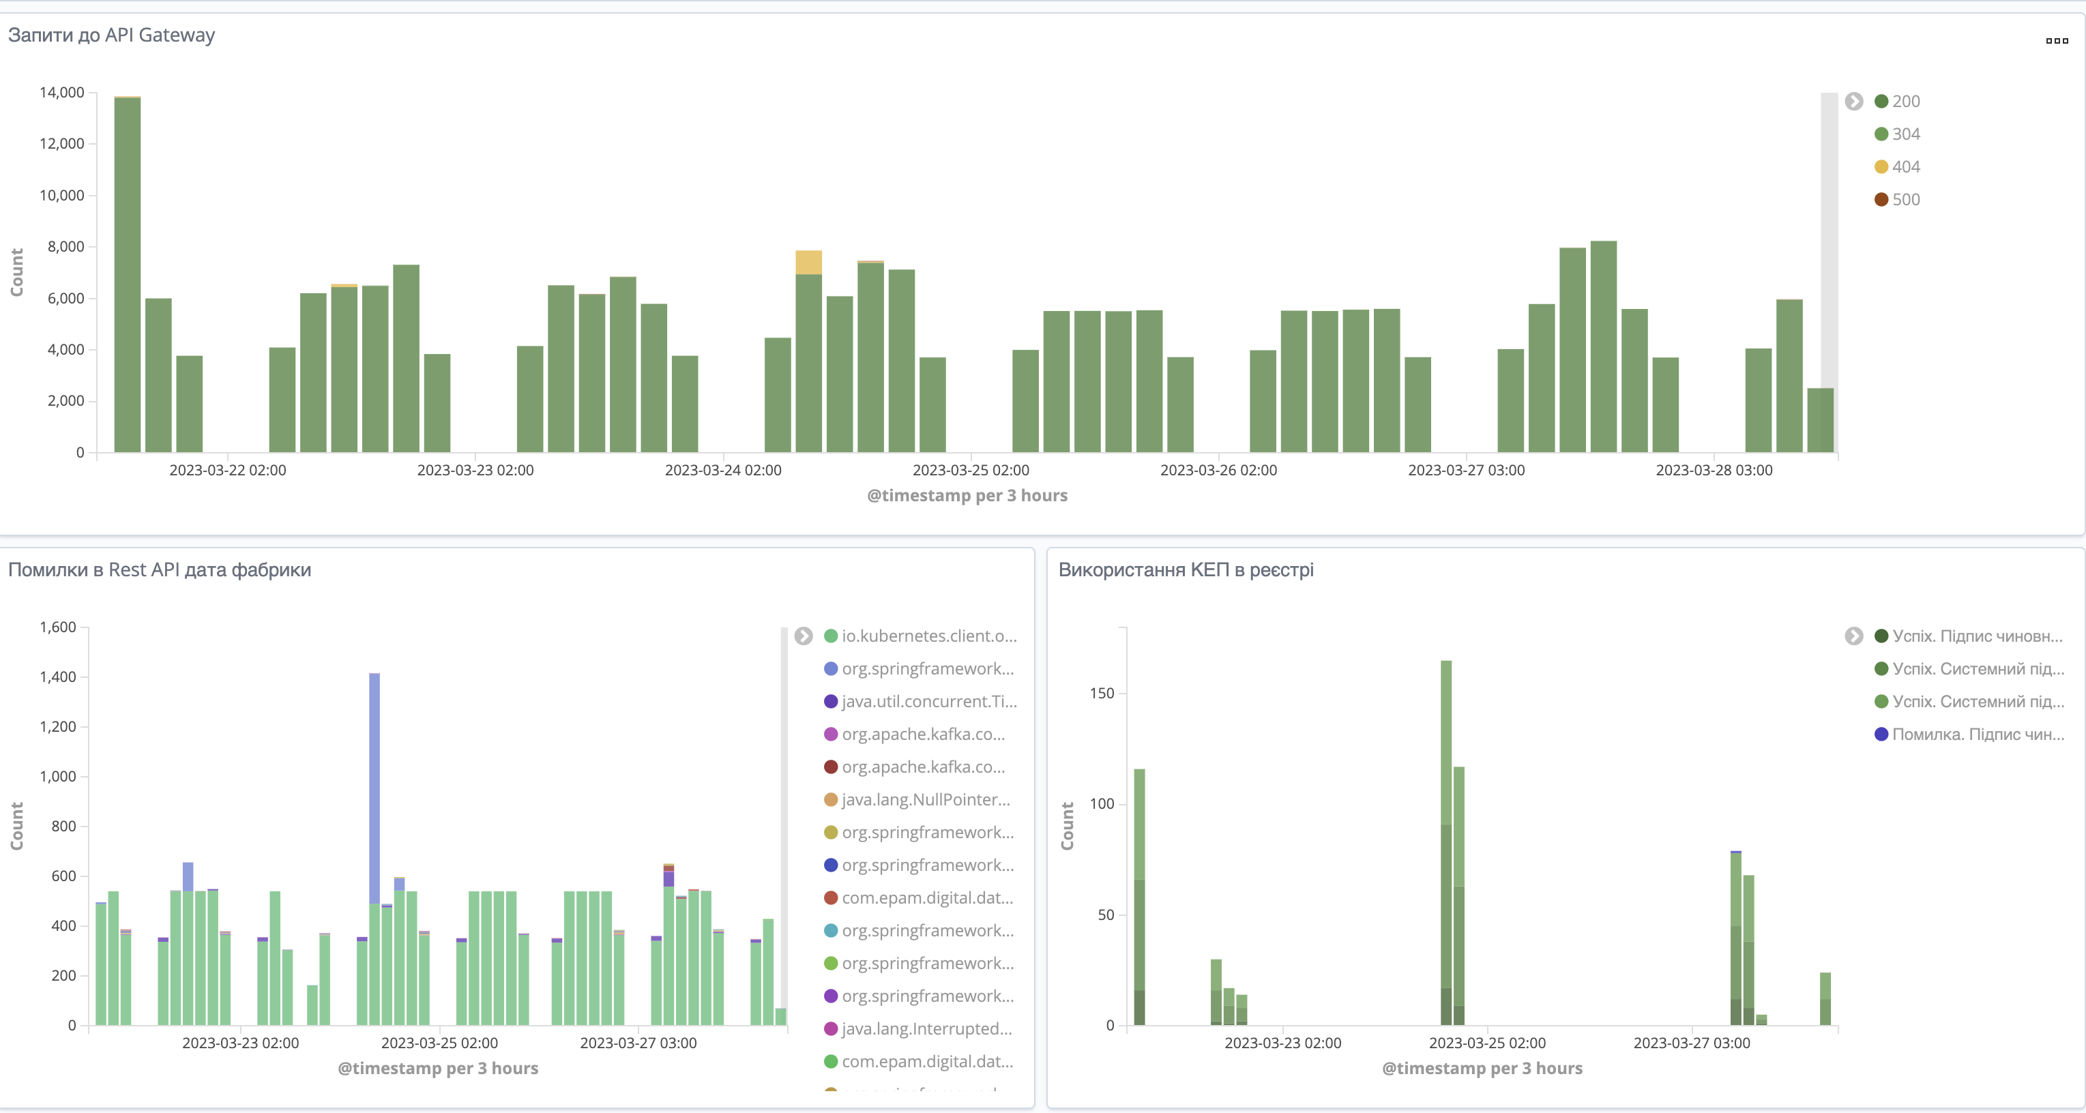Click Помилка. Підпис чин... legend item

(1969, 734)
